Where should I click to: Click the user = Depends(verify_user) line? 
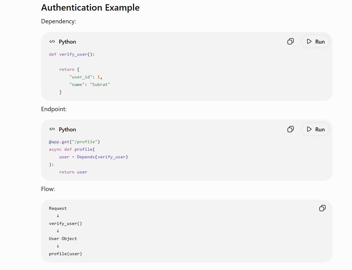point(93,157)
